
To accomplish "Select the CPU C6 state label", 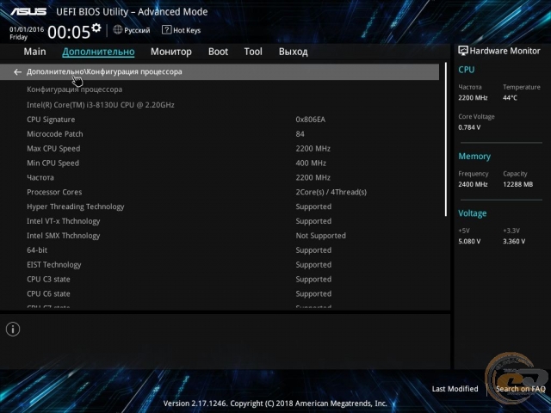I will pyautogui.click(x=48, y=293).
